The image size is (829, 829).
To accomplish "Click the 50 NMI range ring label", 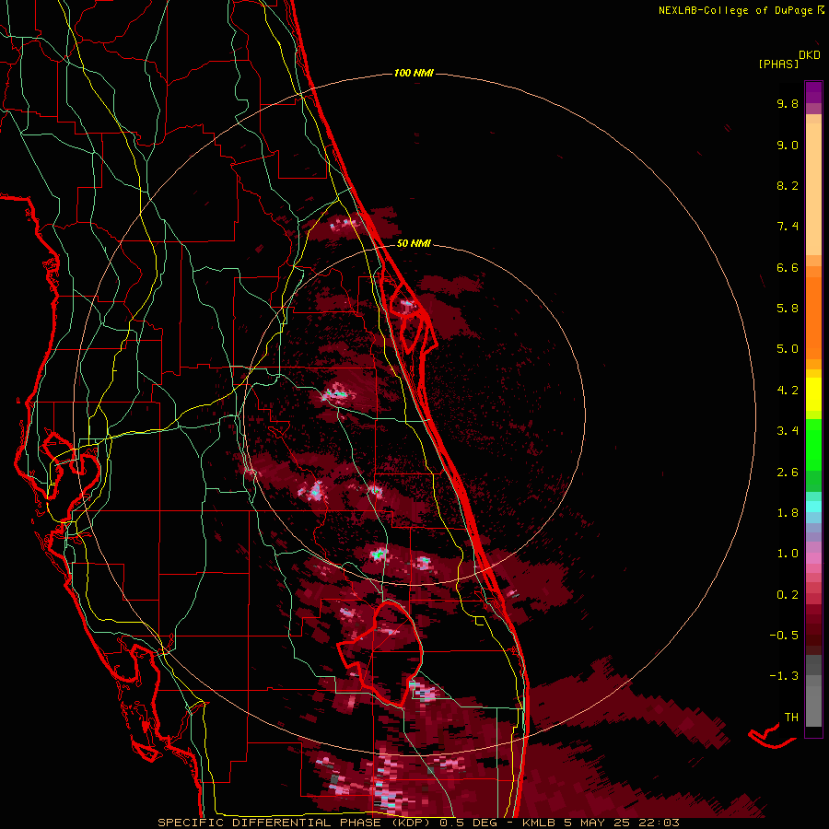I will 414,243.
